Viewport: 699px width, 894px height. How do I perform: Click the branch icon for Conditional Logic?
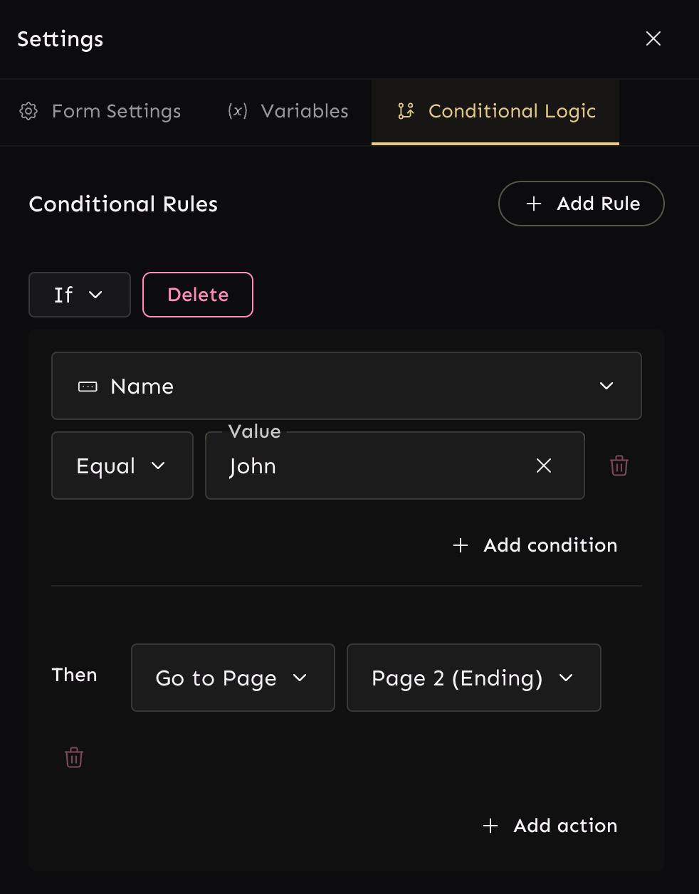pyautogui.click(x=406, y=111)
